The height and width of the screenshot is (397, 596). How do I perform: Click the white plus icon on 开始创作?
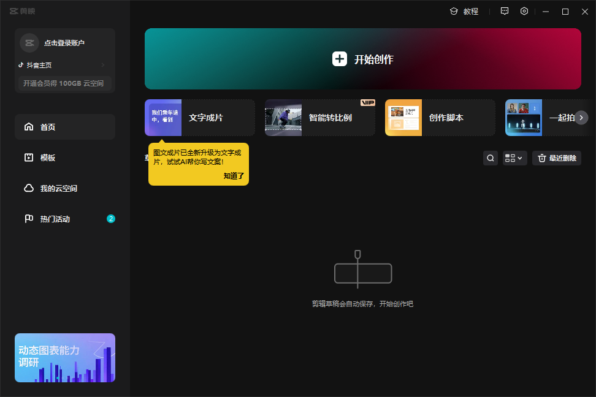click(x=340, y=59)
